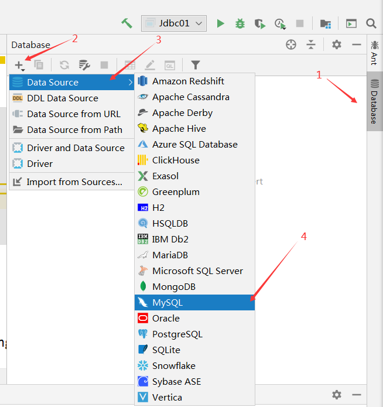Choose Sybase ASE
Screen dimensions: 383x407
[195, 382]
